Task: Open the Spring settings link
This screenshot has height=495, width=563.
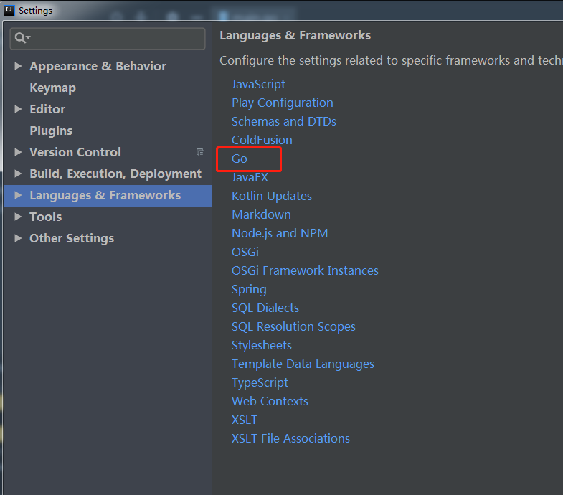Action: click(249, 290)
